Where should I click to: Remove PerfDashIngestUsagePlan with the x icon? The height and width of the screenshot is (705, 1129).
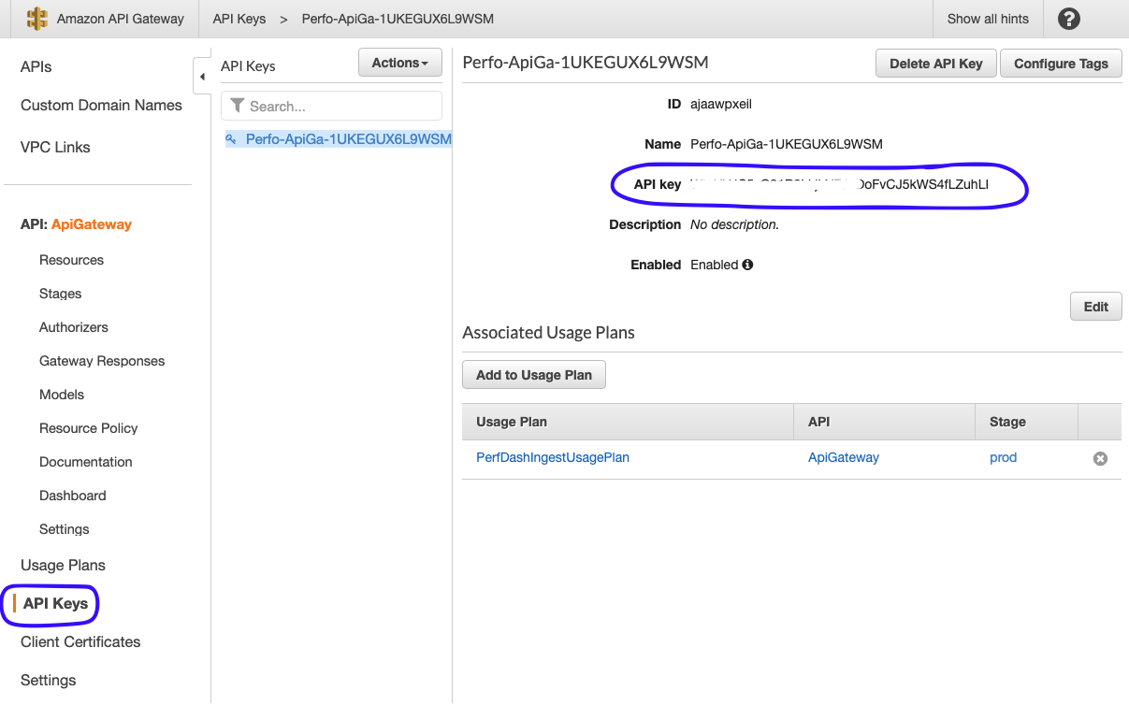tap(1100, 458)
